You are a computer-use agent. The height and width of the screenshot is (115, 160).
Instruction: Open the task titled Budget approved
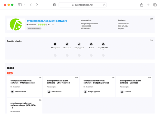click(96, 82)
